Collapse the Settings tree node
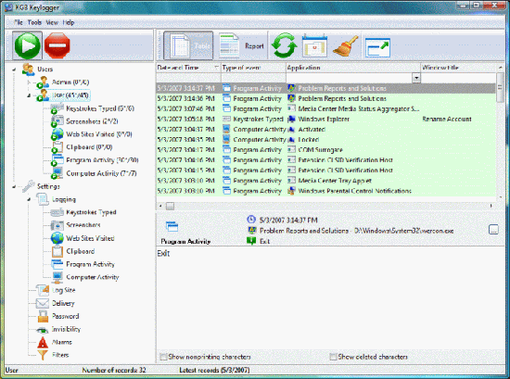 pyautogui.click(x=14, y=186)
